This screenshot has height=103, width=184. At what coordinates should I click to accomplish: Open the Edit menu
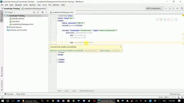[6, 5]
